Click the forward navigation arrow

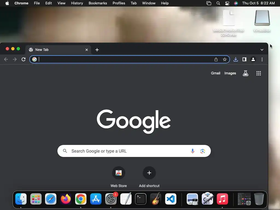15,59
